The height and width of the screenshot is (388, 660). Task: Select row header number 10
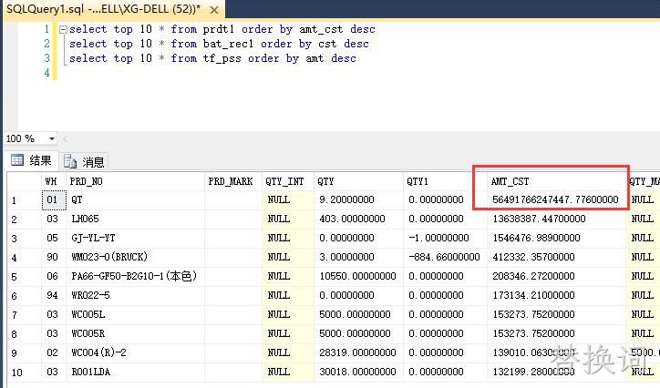coord(24,373)
